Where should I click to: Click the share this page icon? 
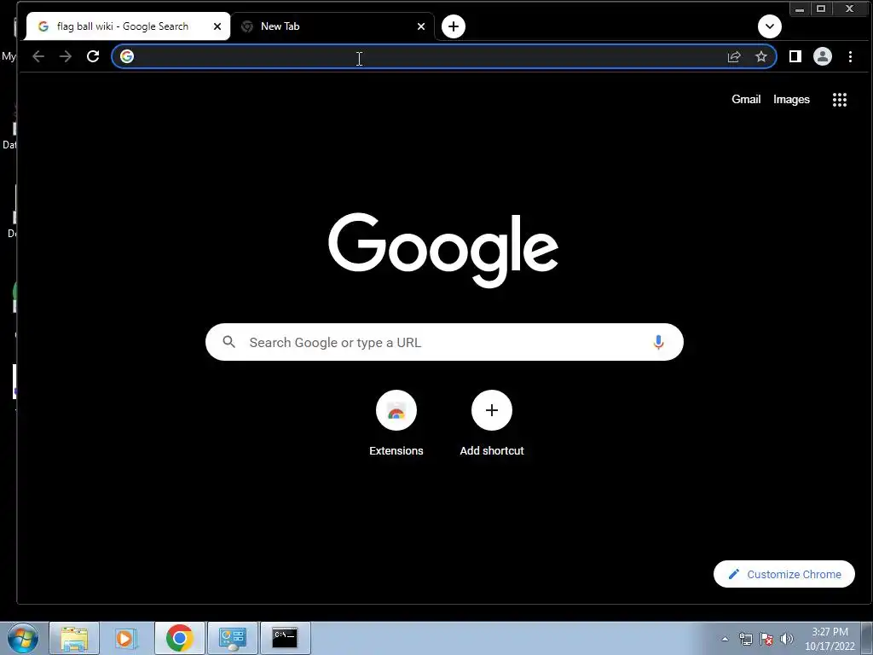734,56
